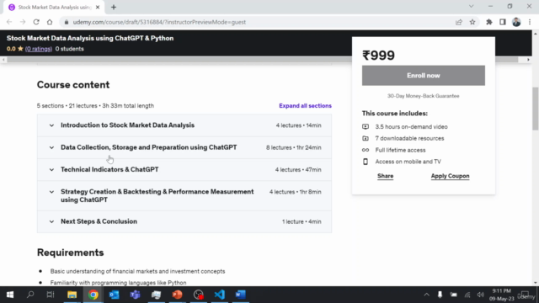The width and height of the screenshot is (539, 303).
Task: Click Apply Coupon link
Action: 450,176
